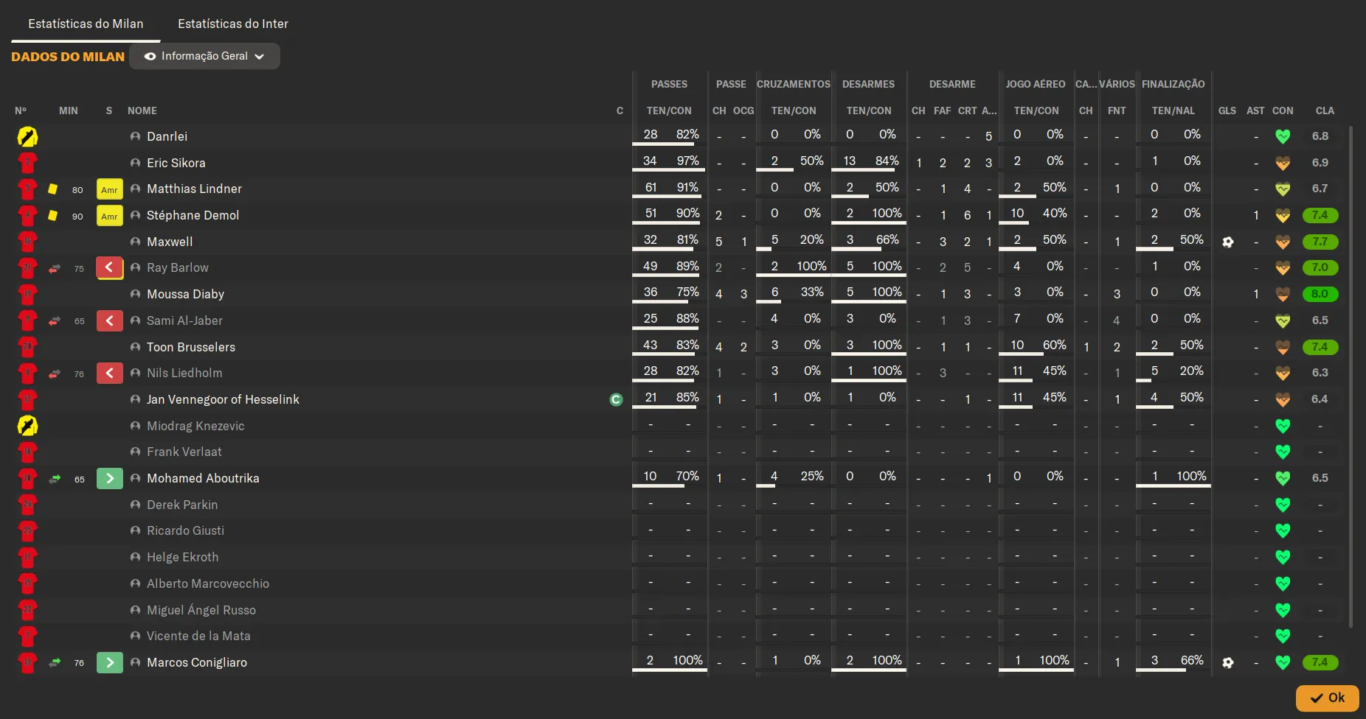Sort by the CLA rating column
Viewport: 1366px width, 719px height.
coord(1325,111)
